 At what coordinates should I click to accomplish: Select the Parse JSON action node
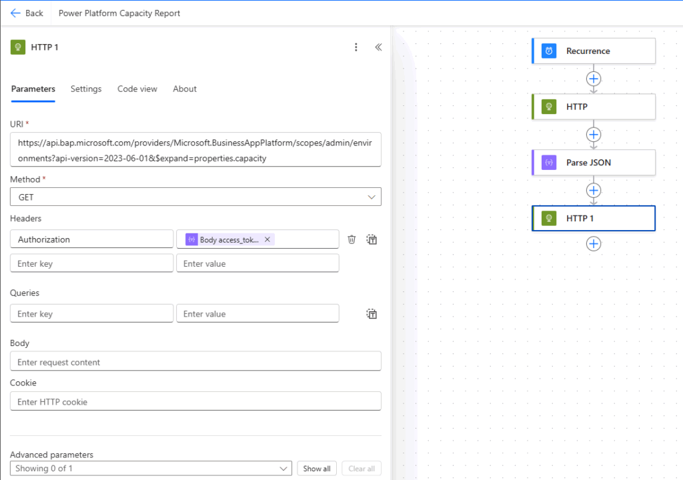[x=594, y=163]
